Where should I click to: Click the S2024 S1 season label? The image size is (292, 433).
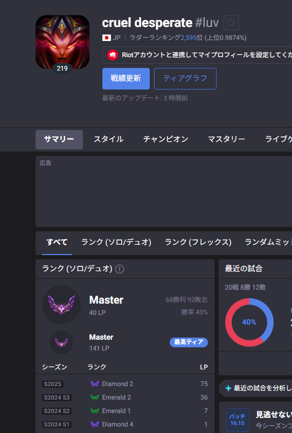pyautogui.click(x=57, y=424)
